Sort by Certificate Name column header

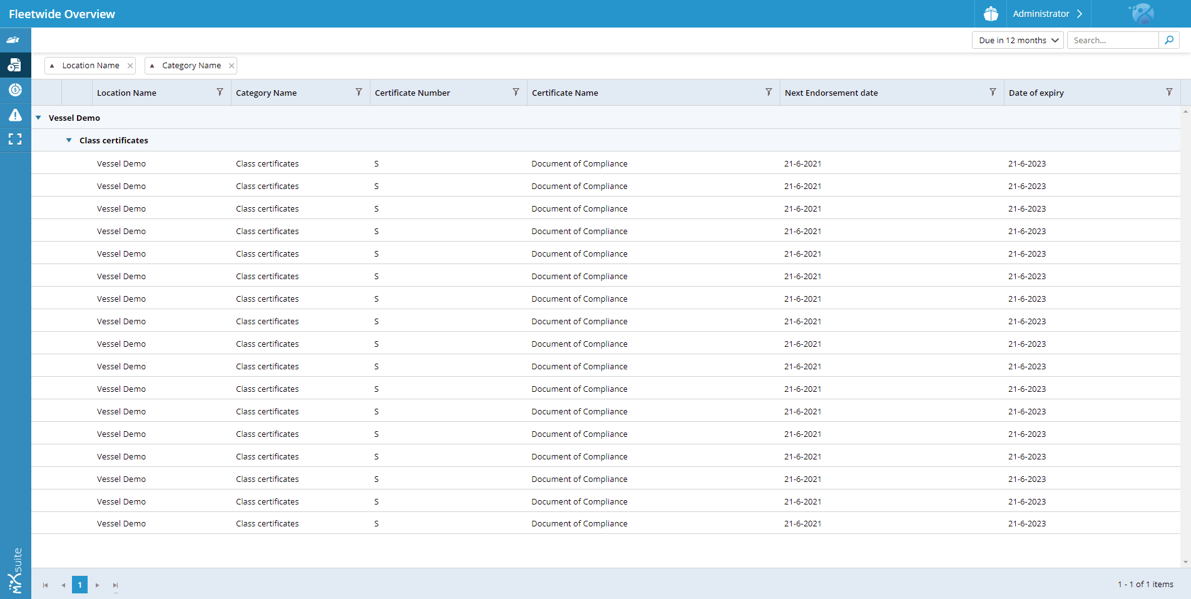pyautogui.click(x=565, y=93)
